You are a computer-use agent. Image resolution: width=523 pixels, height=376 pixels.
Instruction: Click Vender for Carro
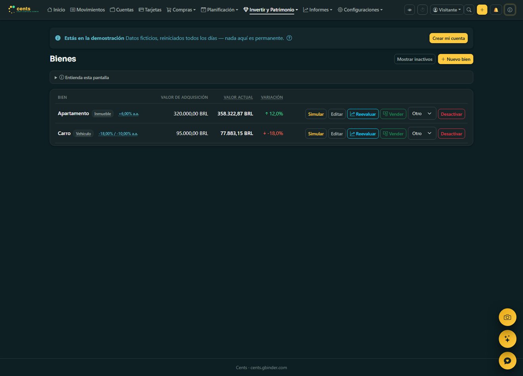(393, 134)
